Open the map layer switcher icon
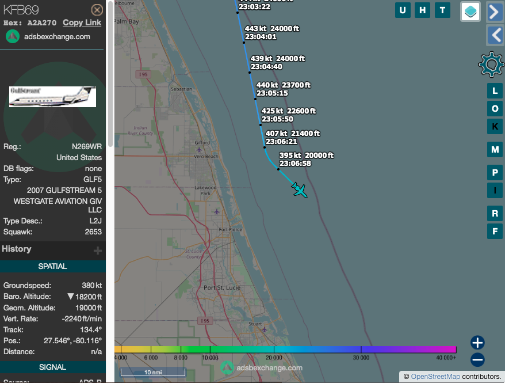The image size is (505, 383). [470, 12]
